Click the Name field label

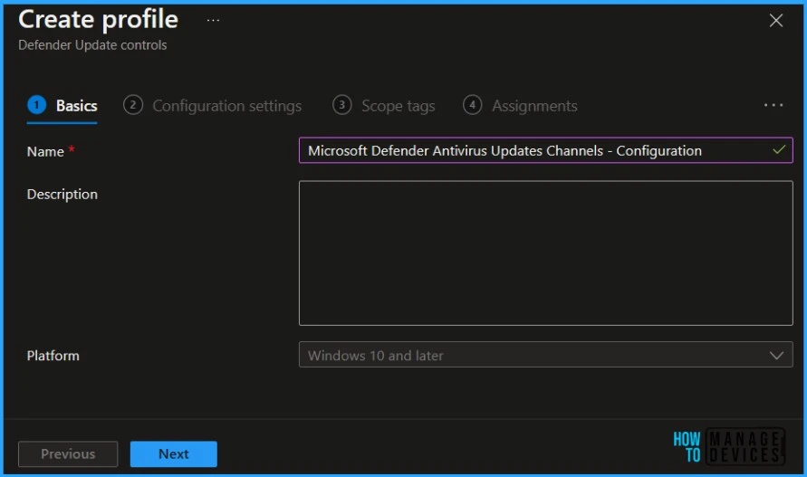[x=45, y=151]
